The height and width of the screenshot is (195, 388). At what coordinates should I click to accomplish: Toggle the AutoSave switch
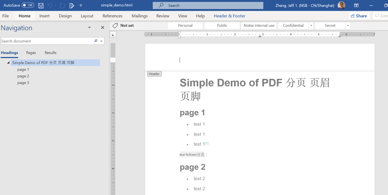28,5
